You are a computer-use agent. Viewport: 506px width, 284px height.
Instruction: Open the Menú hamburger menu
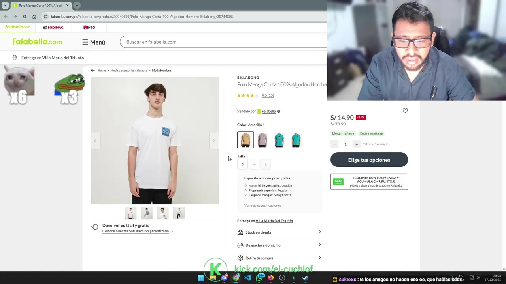point(94,42)
